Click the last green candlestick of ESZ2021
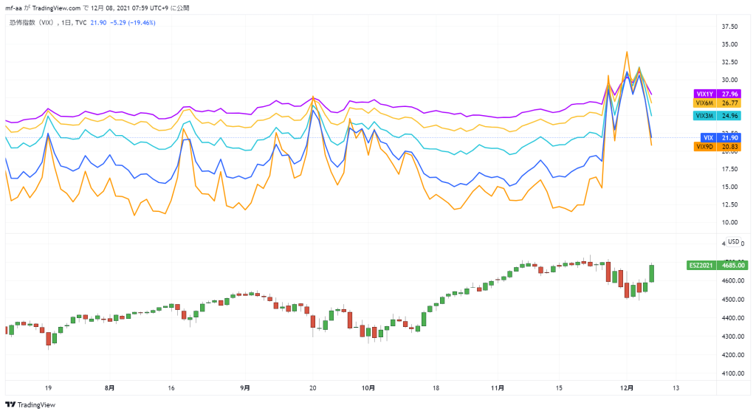Screen dimensions: 756x414 (x=652, y=273)
